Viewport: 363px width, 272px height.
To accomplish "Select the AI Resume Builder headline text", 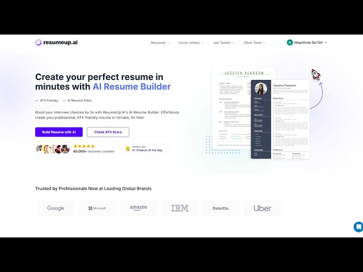I will (x=132, y=87).
